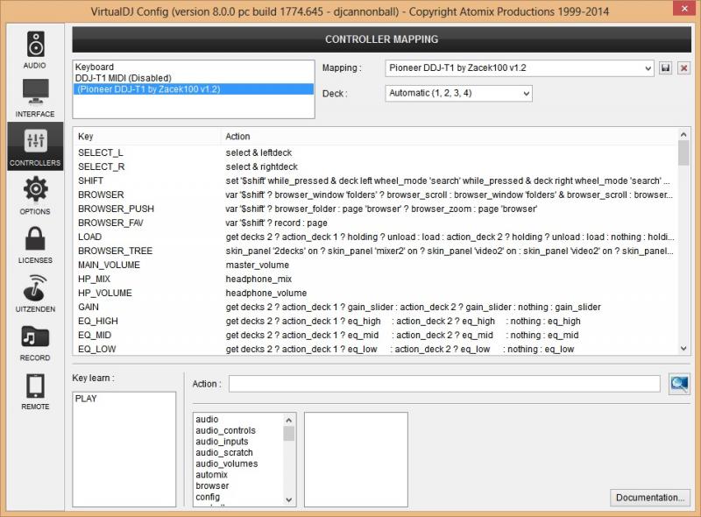Open the Remote phone icon
Screen dimensions: 701x517
click(x=35, y=386)
